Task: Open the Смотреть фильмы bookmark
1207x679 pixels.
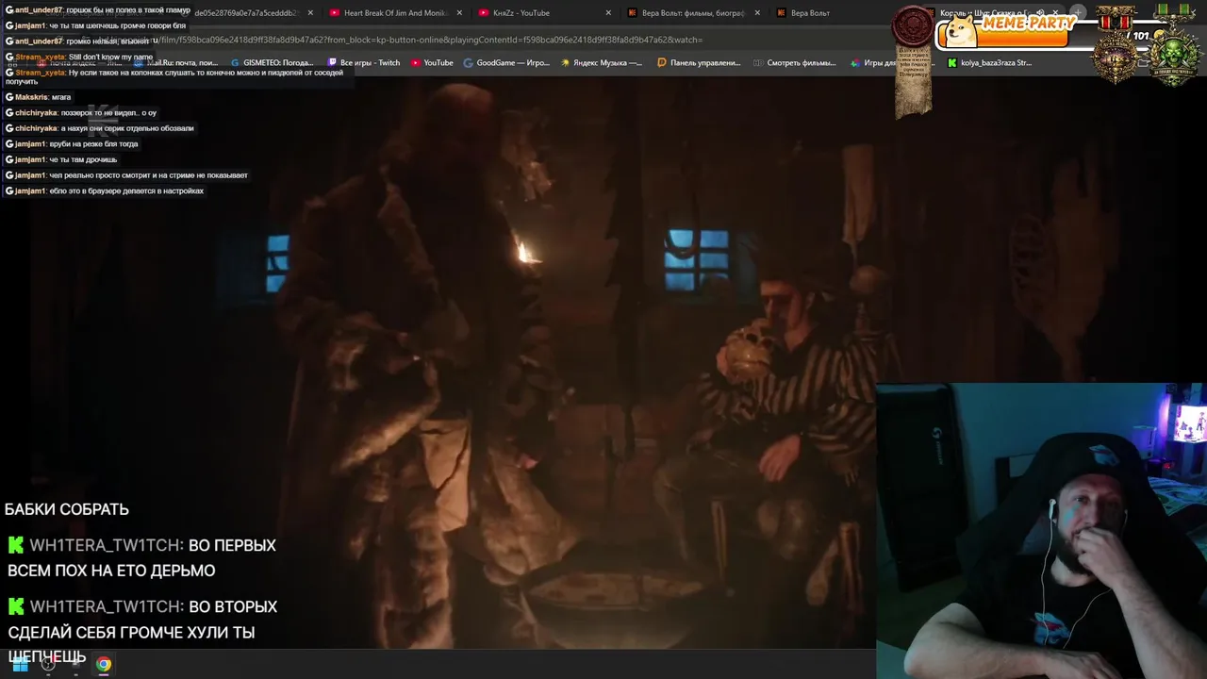Action: pyautogui.click(x=794, y=63)
